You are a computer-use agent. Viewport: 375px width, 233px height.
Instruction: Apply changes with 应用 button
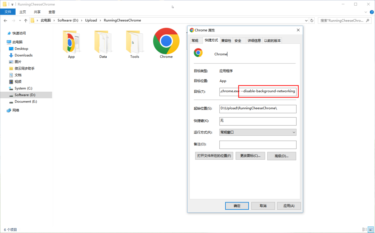pyautogui.click(x=289, y=206)
